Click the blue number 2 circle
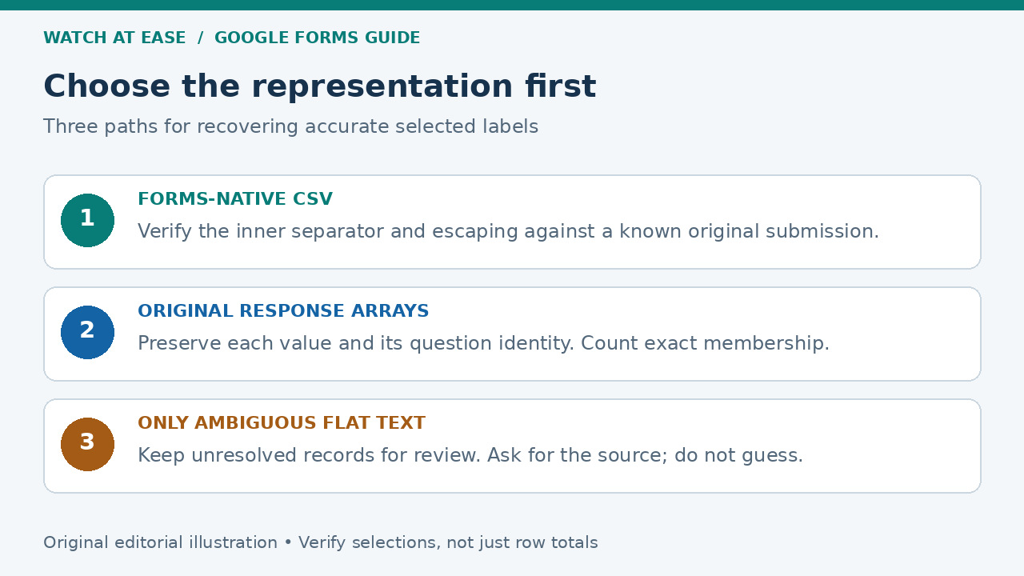The image size is (1024, 576). click(x=87, y=332)
